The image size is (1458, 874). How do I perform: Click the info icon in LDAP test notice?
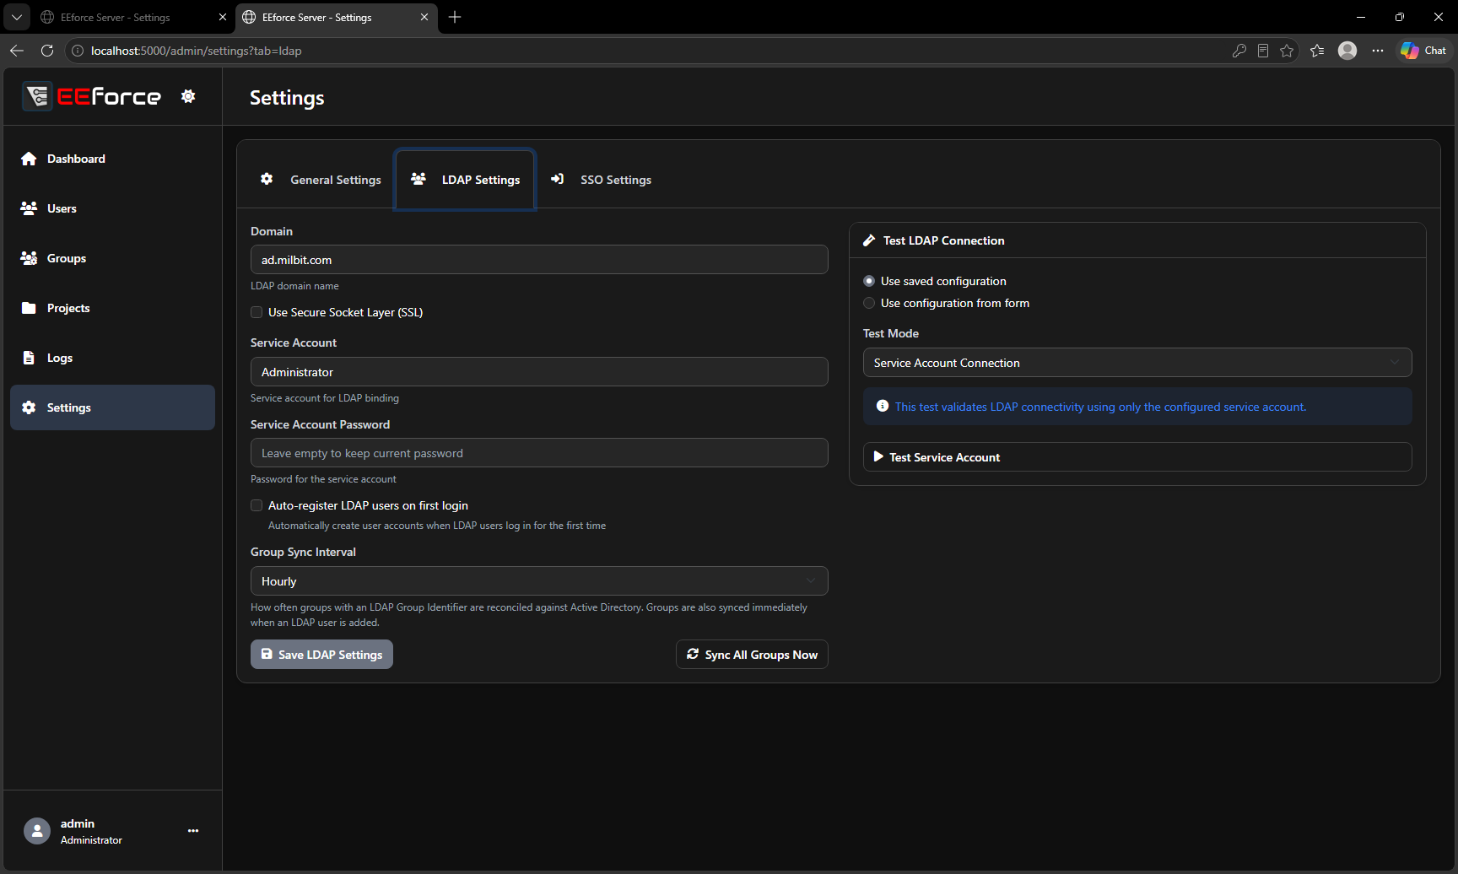883,406
